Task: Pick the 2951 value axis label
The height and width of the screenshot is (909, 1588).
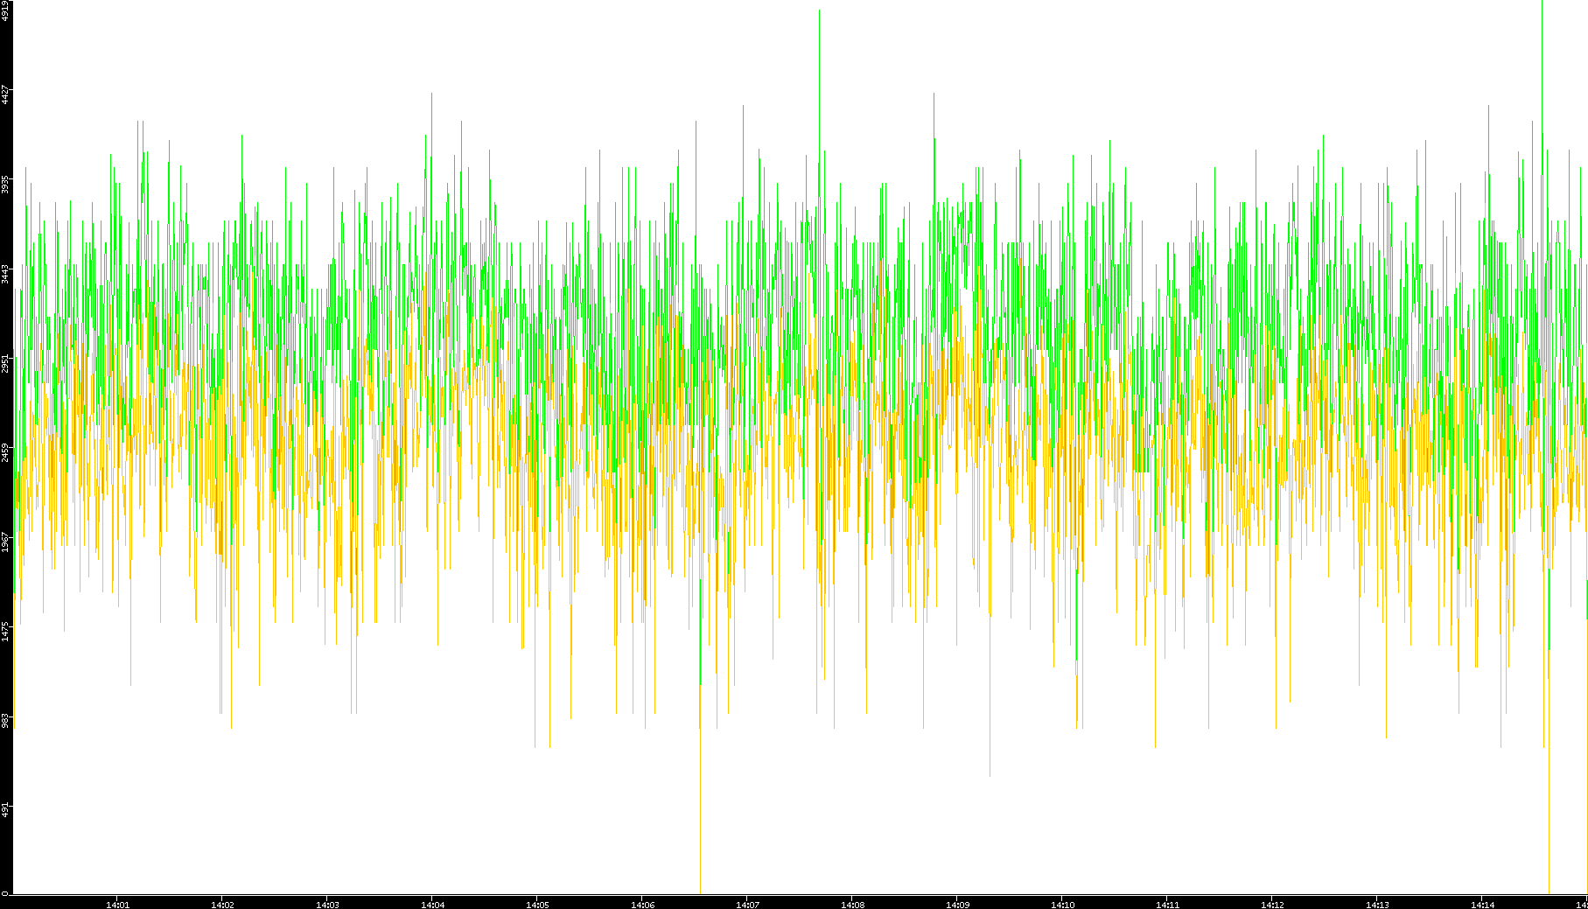Action: tap(5, 363)
